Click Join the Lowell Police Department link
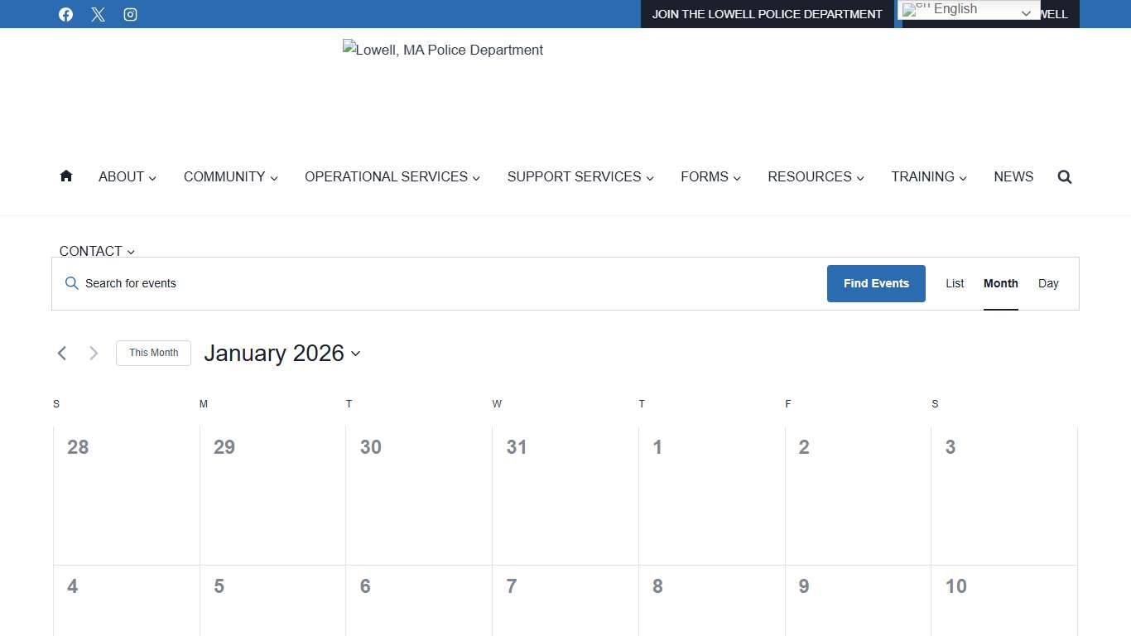This screenshot has width=1131, height=636. coord(767,14)
